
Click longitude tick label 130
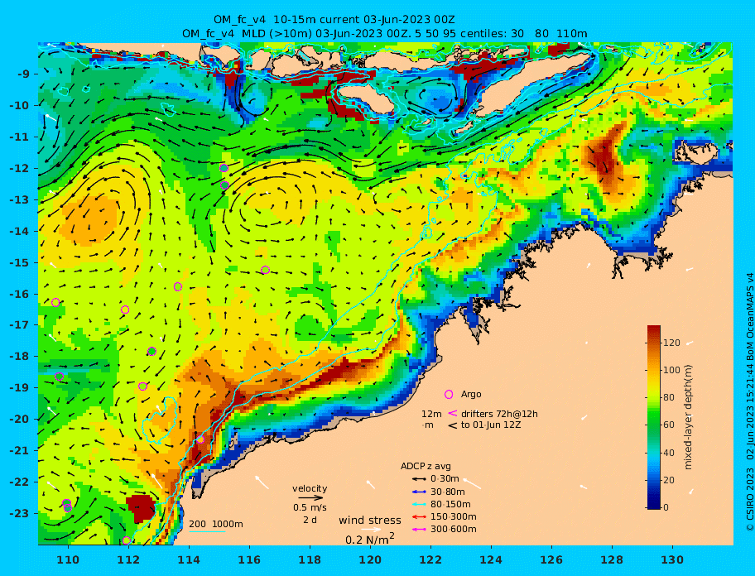672,560
